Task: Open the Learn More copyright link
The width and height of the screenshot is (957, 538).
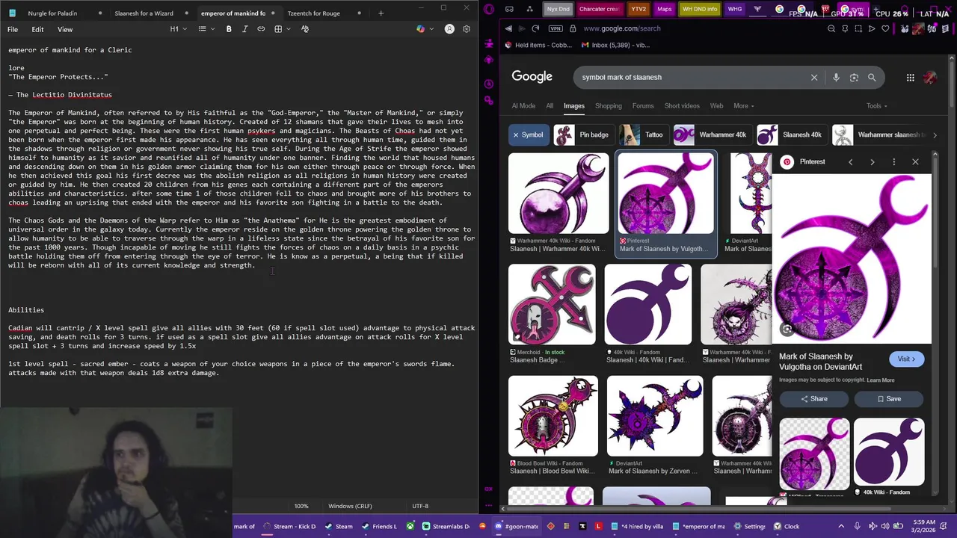Action: [881, 380]
